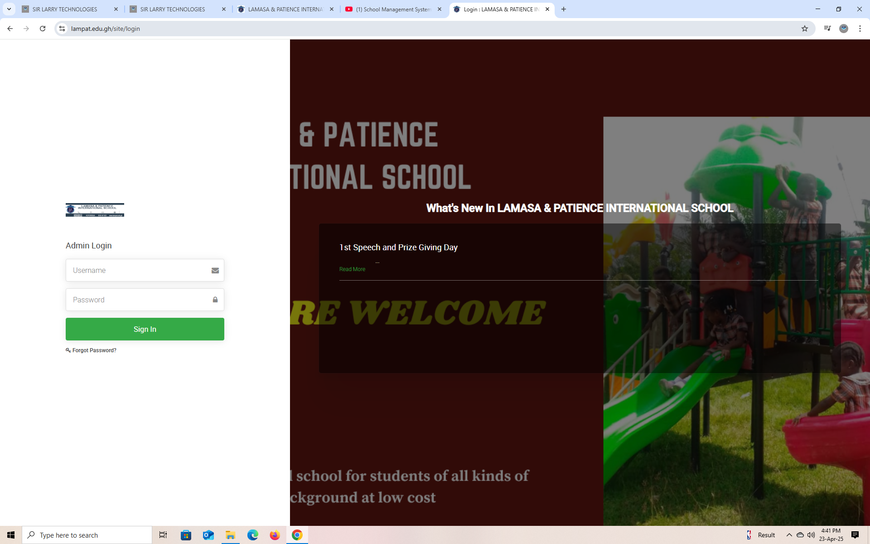Open Outlook from the taskbar
The height and width of the screenshot is (544, 870).
click(x=208, y=535)
